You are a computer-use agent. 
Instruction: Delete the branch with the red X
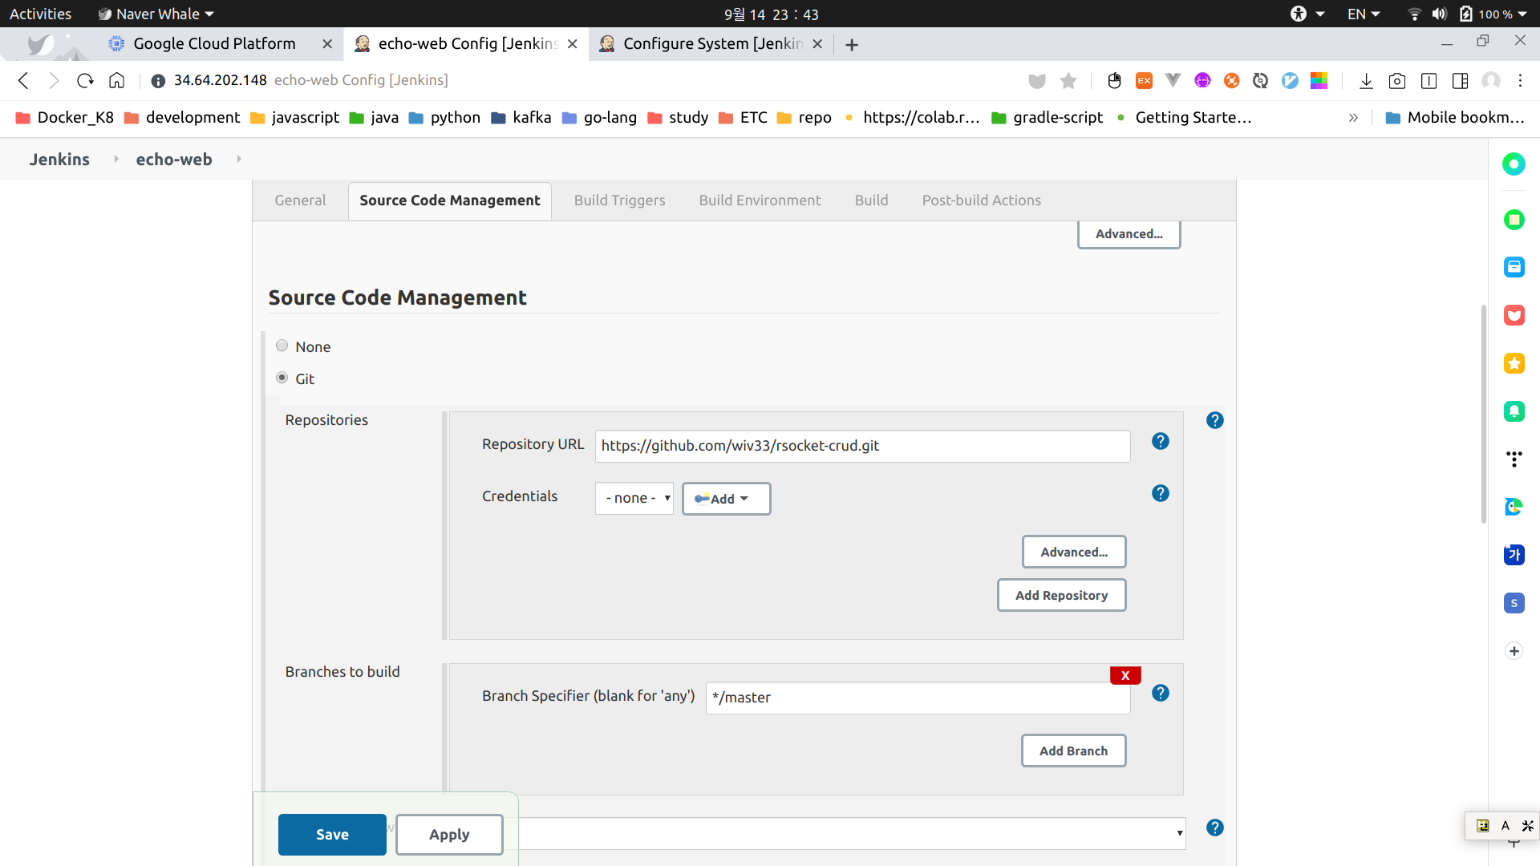(x=1125, y=675)
